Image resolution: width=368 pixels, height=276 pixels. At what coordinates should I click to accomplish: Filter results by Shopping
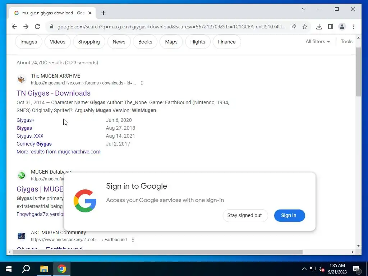click(89, 42)
